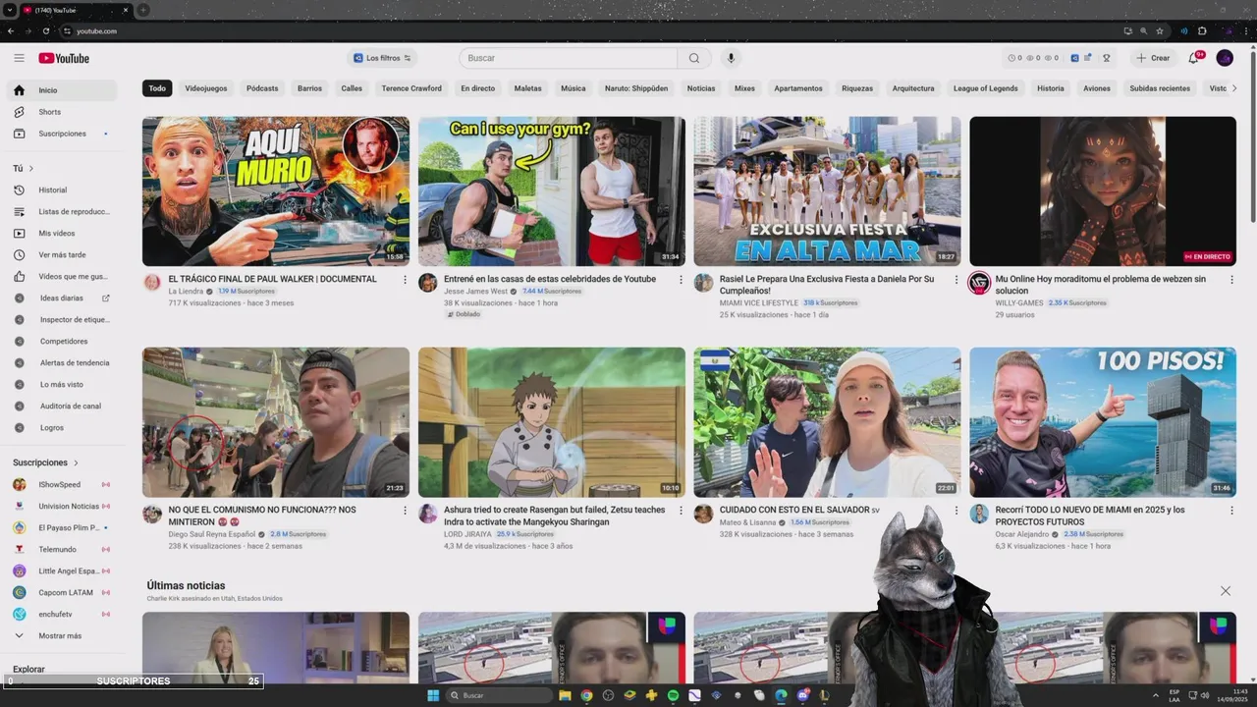Select the En directo filter chip

point(478,88)
